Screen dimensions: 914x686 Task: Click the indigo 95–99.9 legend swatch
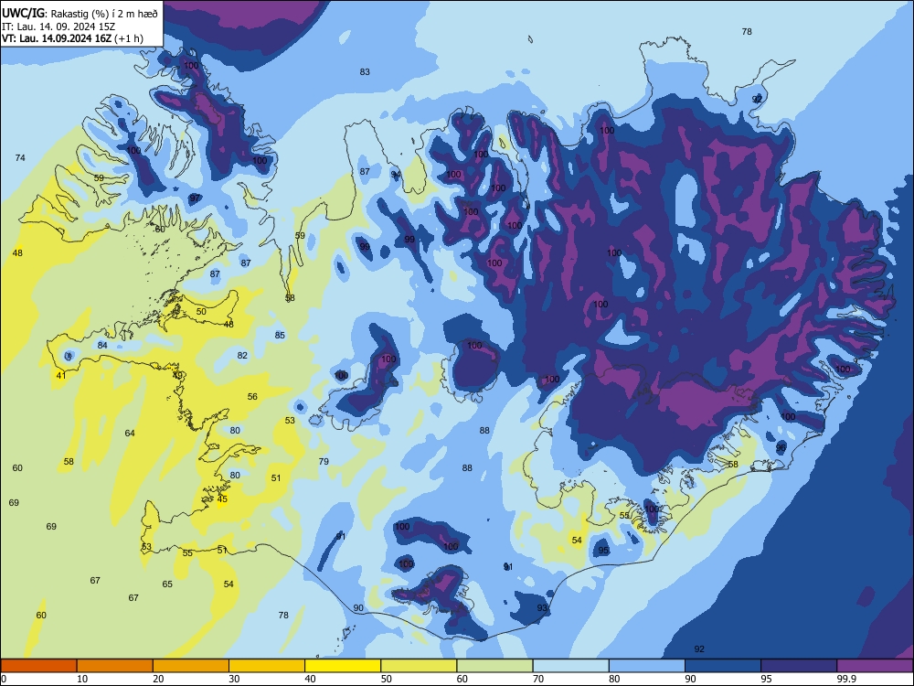[799, 666]
